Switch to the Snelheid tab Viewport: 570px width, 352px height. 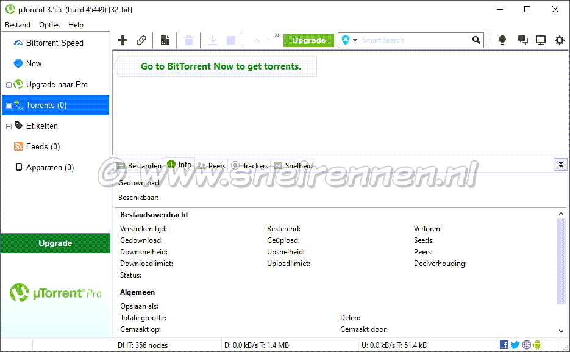click(x=293, y=166)
